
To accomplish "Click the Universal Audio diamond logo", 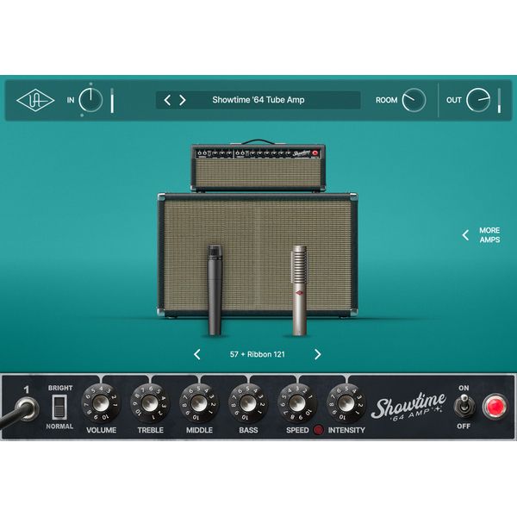I will tap(35, 101).
